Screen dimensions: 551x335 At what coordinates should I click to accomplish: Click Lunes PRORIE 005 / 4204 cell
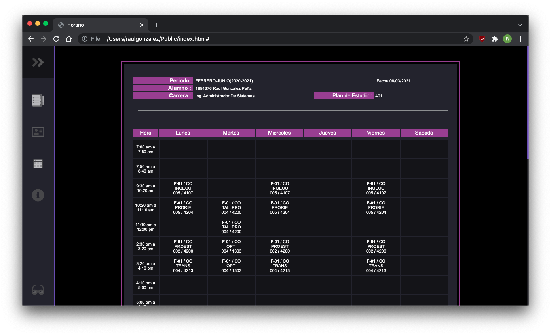tap(183, 207)
